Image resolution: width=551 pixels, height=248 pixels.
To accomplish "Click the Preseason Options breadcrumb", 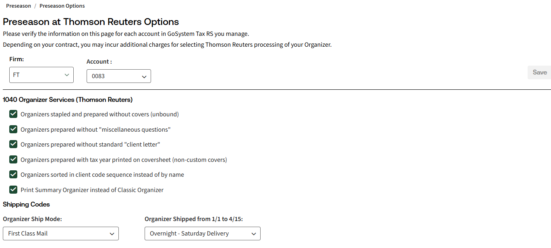I will [x=62, y=6].
